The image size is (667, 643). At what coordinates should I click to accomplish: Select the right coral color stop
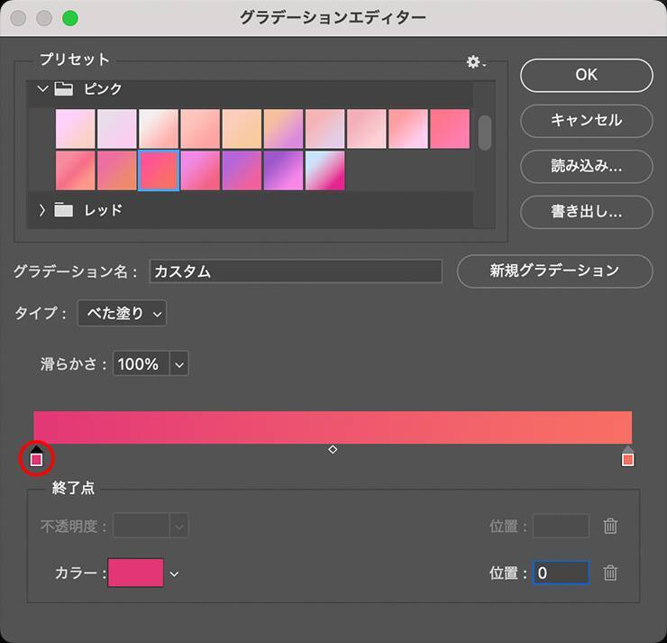point(628,459)
